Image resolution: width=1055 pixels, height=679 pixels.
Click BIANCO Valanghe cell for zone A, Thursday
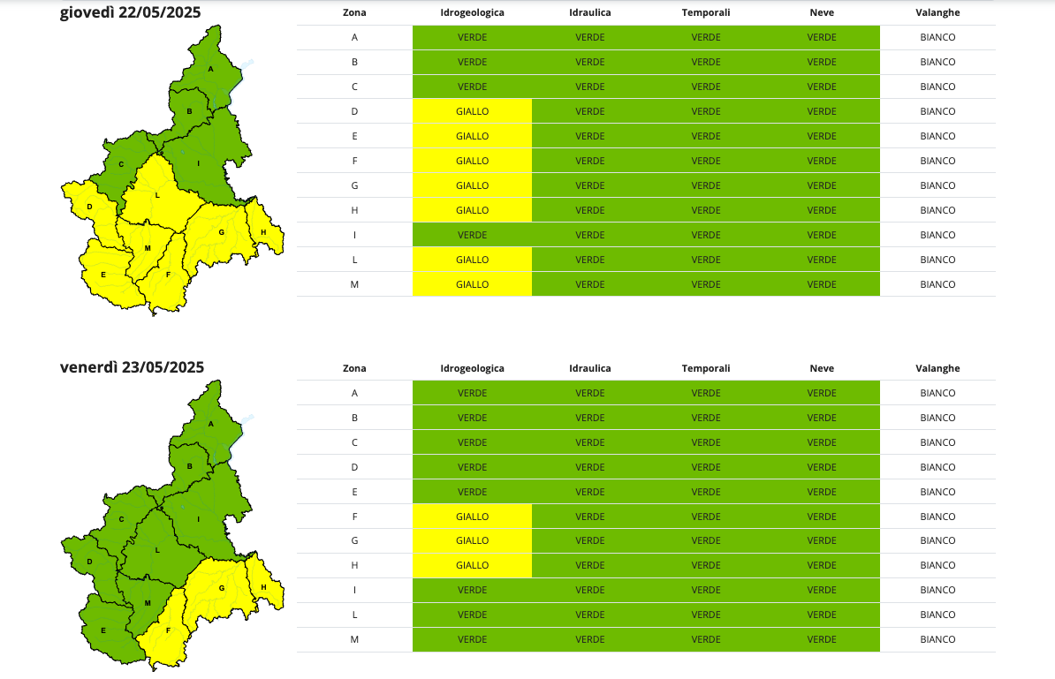(937, 37)
